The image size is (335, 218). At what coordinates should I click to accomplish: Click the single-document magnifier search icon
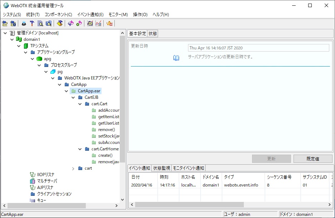point(40,24)
